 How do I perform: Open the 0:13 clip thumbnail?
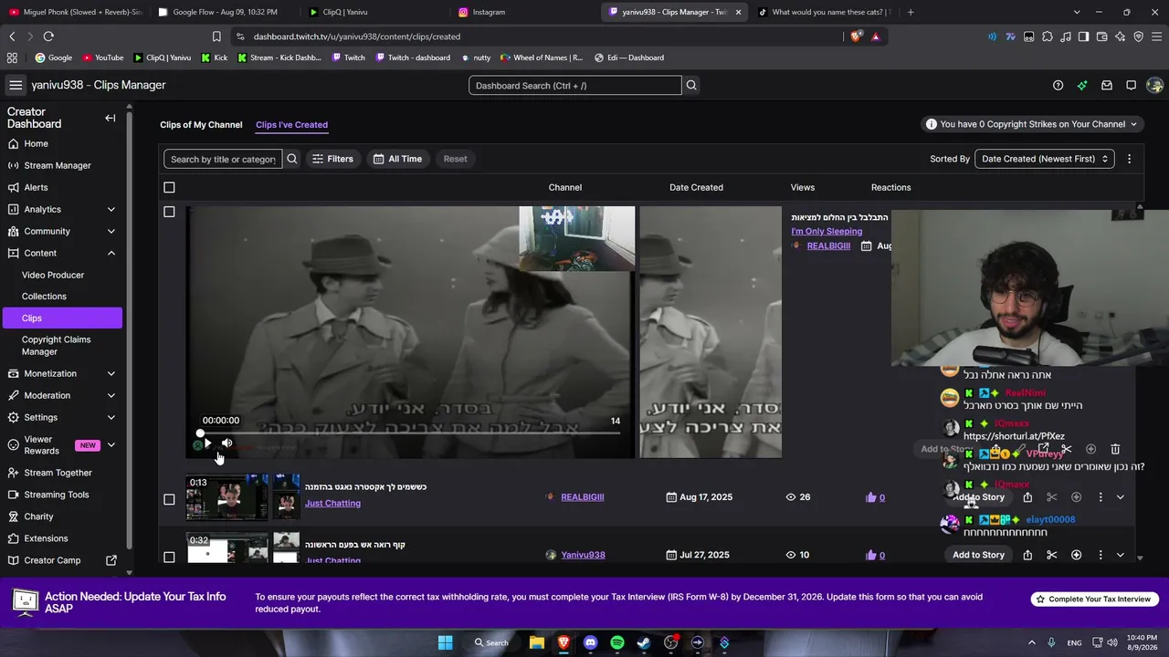coord(227,497)
